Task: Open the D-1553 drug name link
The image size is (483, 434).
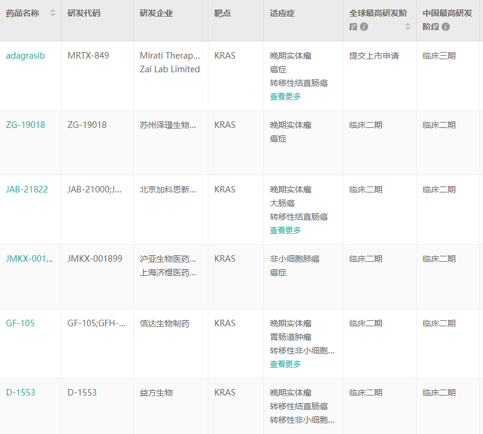Action: click(21, 393)
